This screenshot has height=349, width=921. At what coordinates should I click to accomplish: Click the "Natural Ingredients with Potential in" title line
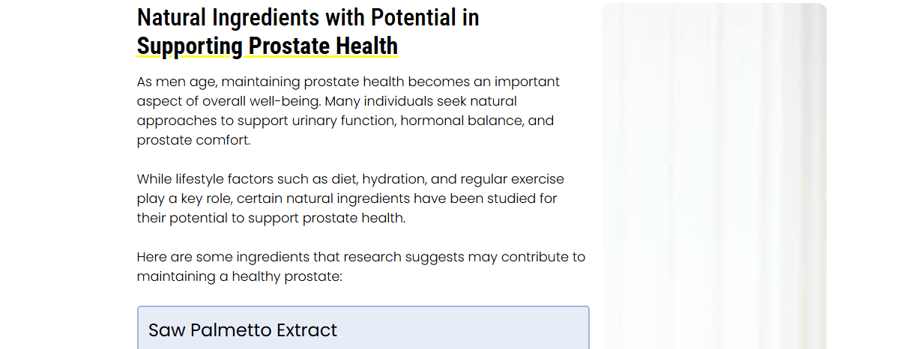pos(308,17)
